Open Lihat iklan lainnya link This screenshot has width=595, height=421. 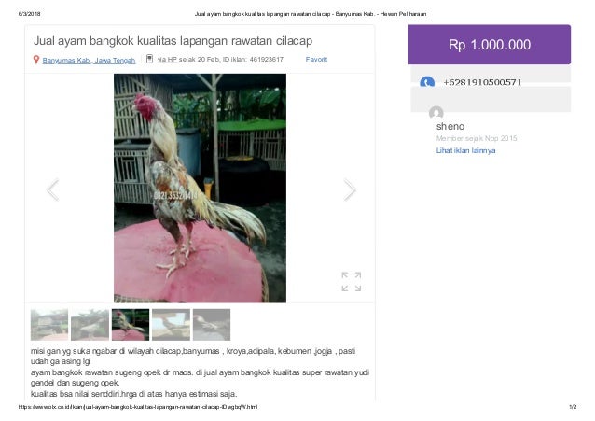click(x=465, y=150)
